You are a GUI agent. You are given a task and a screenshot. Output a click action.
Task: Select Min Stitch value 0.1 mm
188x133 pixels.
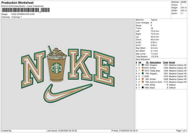click(154, 51)
